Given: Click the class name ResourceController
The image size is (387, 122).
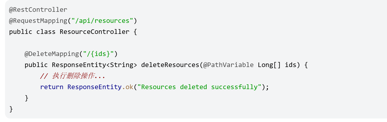Looking at the screenshot, I should 94,32.
